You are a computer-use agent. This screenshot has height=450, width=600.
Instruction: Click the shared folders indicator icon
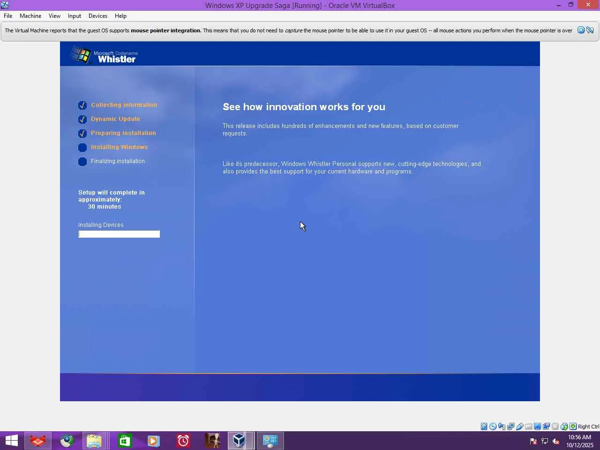click(x=528, y=427)
